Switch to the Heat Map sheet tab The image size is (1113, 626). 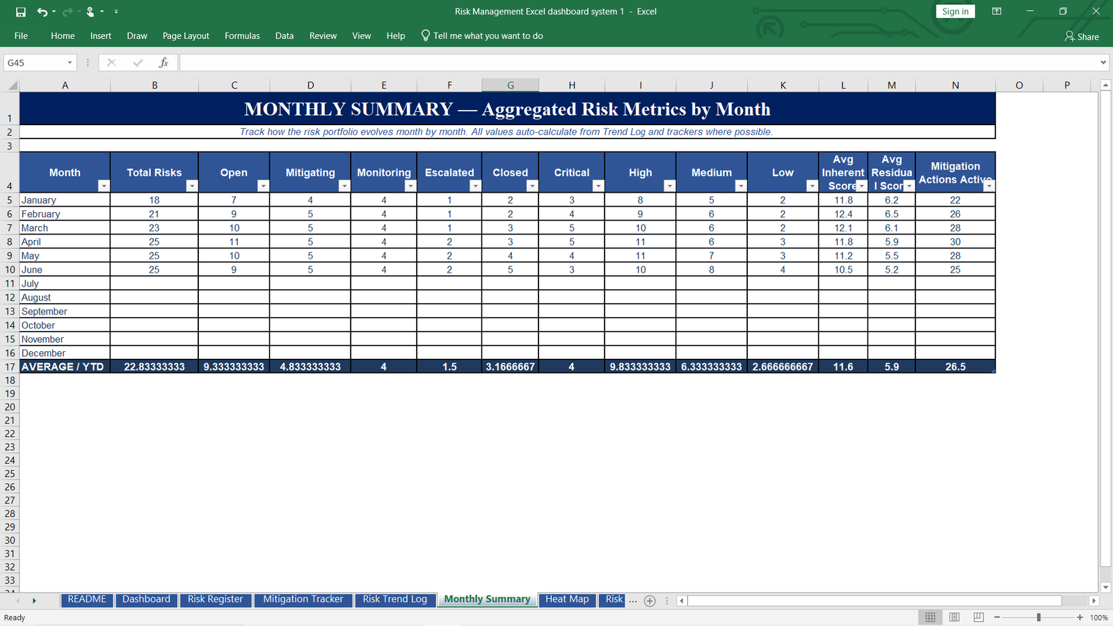[x=567, y=600]
